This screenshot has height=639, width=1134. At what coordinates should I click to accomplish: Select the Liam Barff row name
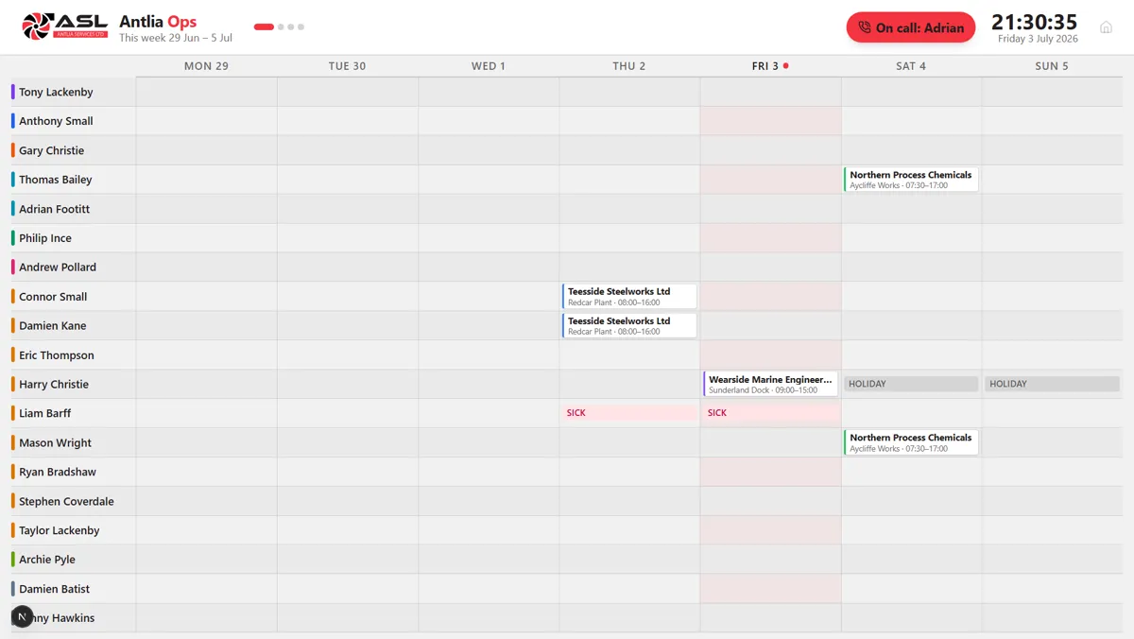45,413
